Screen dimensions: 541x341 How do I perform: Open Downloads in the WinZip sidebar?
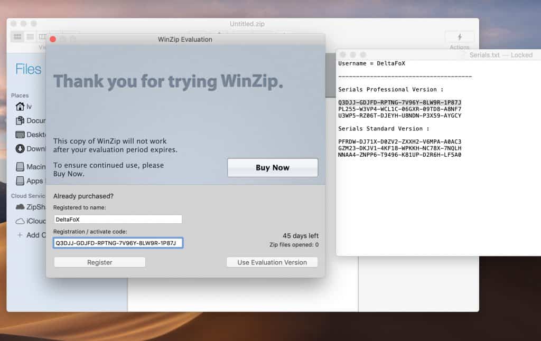pos(31,149)
